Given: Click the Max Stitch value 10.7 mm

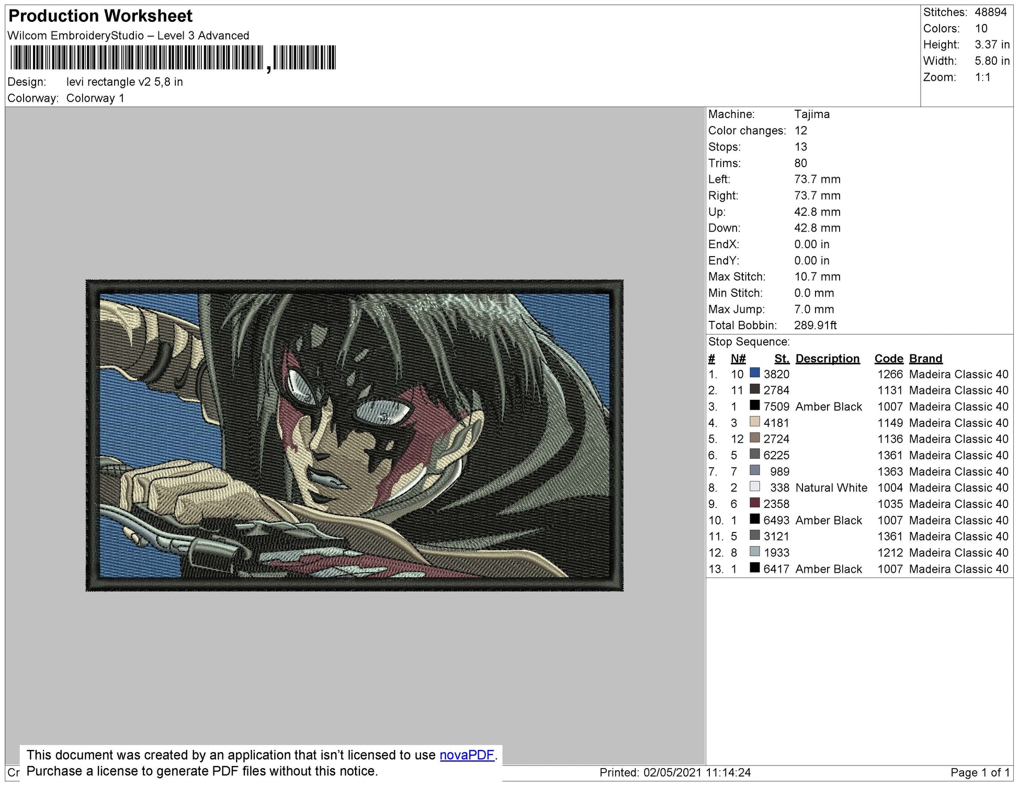Looking at the screenshot, I should point(817,277).
